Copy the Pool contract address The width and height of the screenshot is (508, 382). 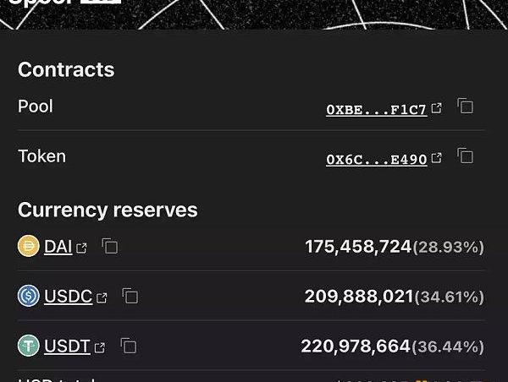pos(465,106)
